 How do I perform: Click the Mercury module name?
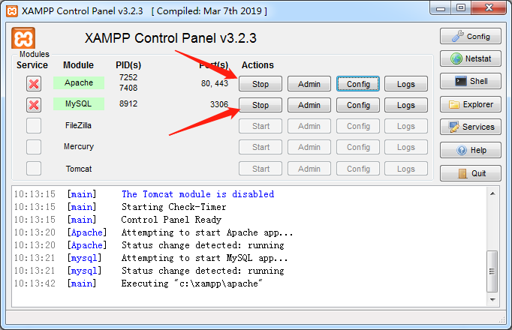pos(79,147)
